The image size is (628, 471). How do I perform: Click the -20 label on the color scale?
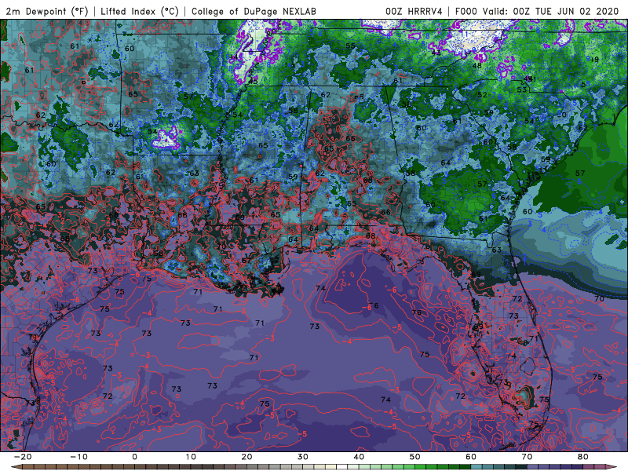pos(23,457)
